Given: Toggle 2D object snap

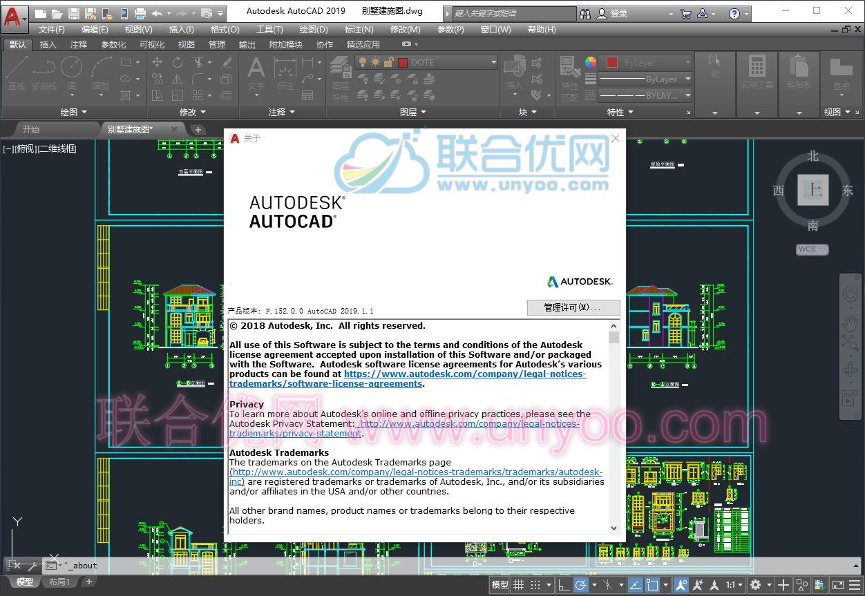Looking at the screenshot, I should (652, 585).
